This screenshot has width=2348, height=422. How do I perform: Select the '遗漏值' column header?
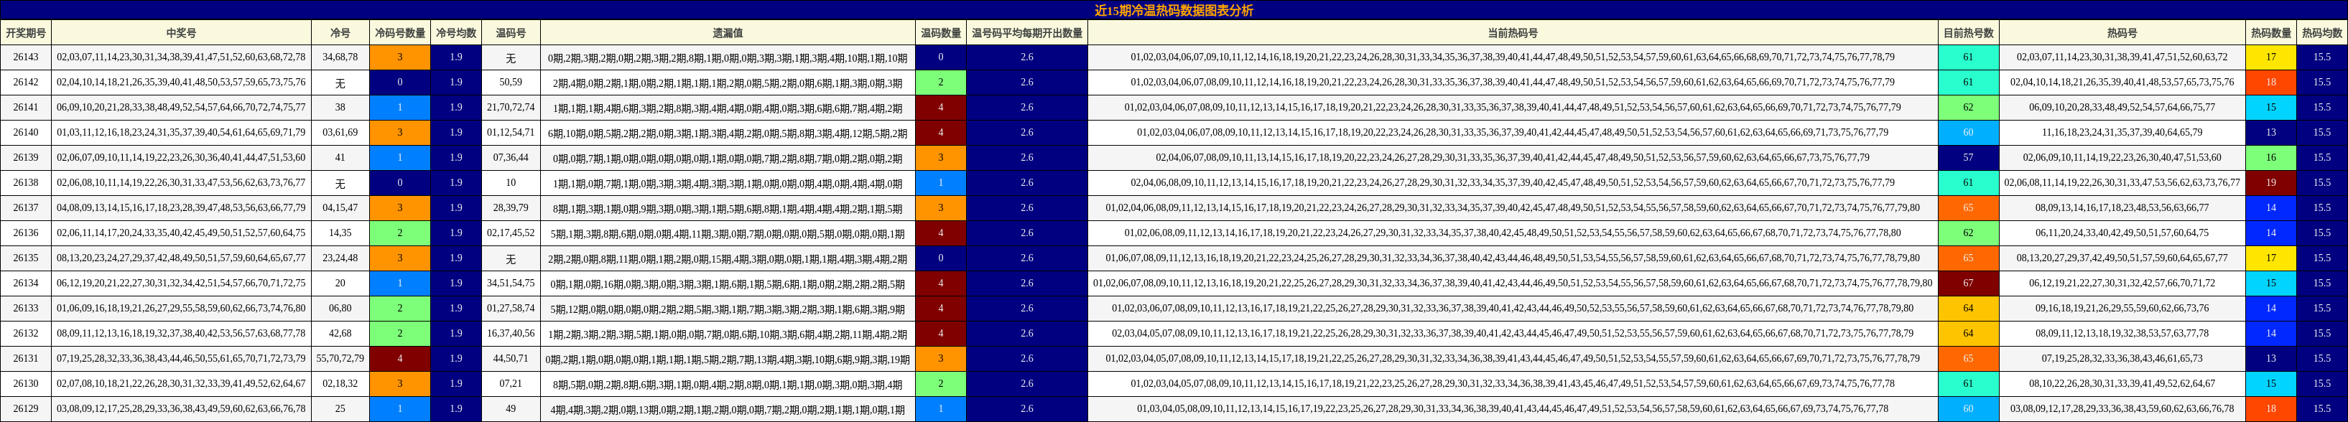click(728, 33)
